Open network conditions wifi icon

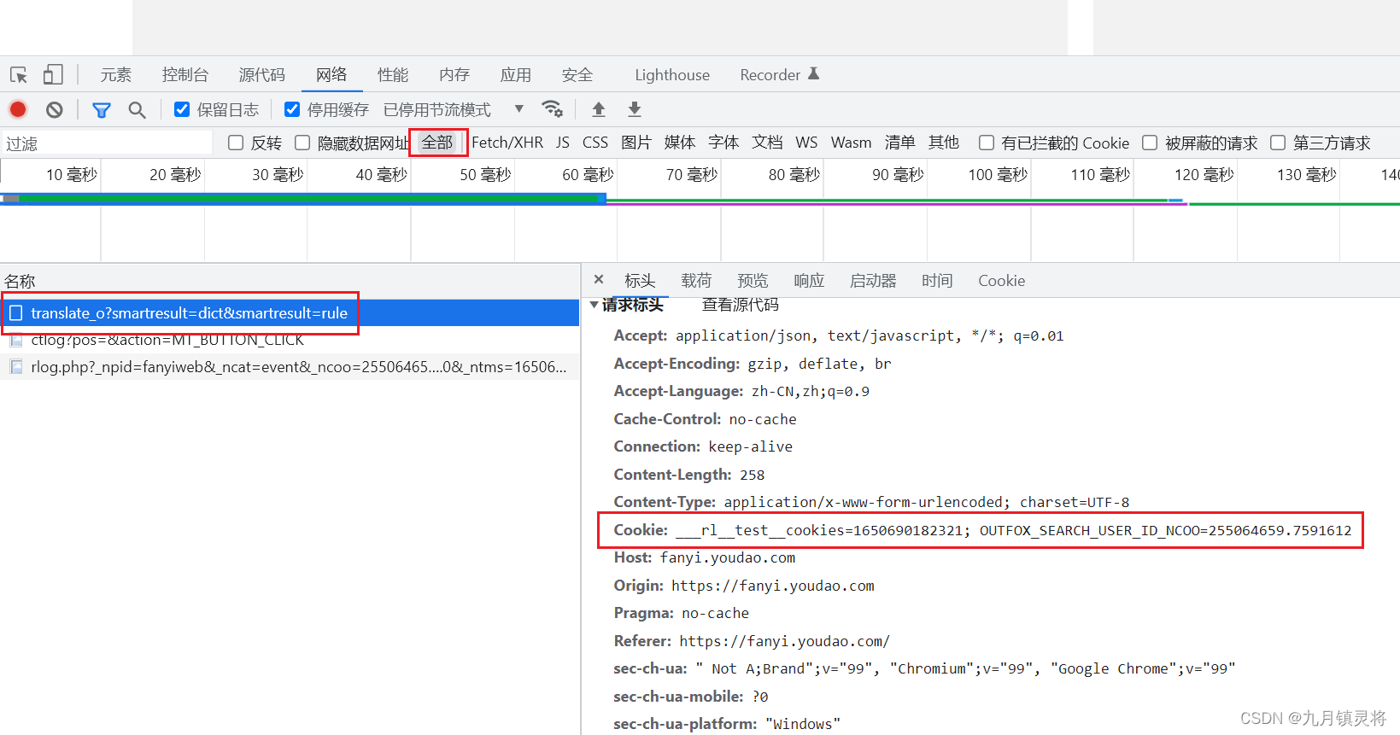tap(553, 108)
